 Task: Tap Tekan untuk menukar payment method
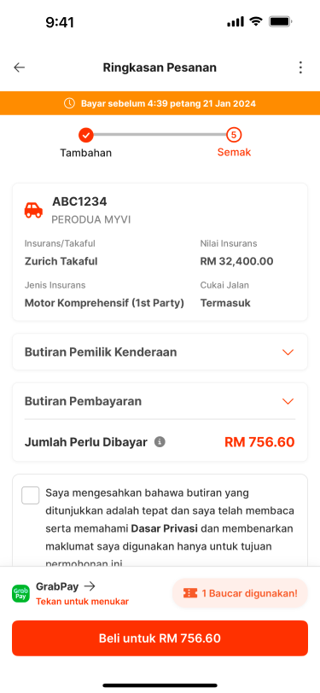pyautogui.click(x=82, y=602)
